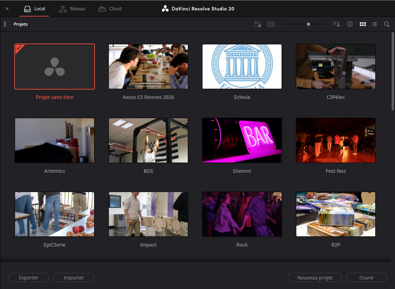
Task: Select the EpiCSerie project thumbnail
Action: [x=55, y=214]
